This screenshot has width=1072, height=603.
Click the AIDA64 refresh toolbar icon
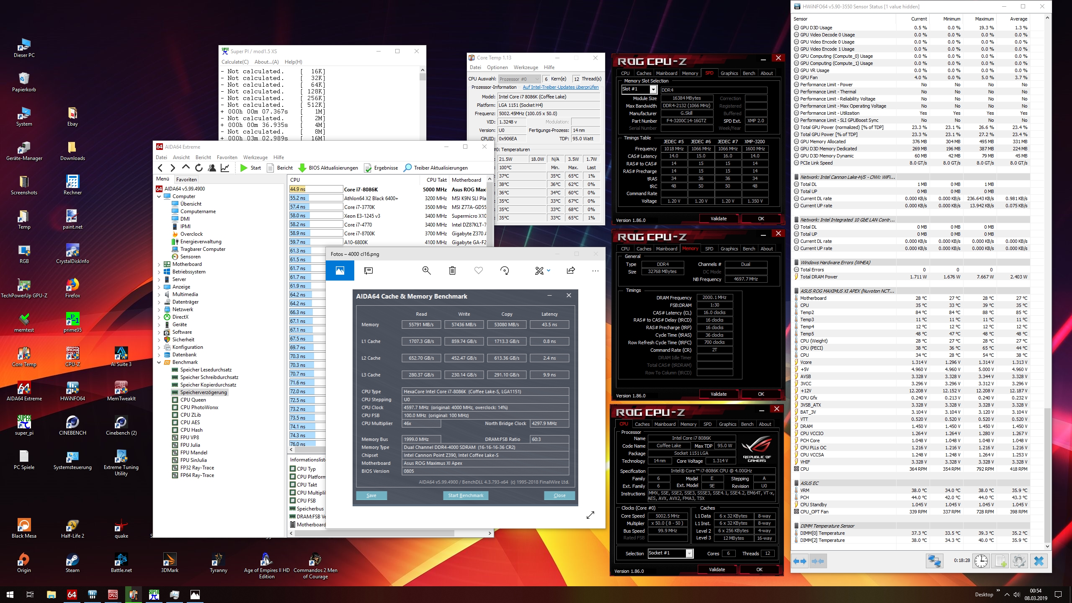pyautogui.click(x=199, y=168)
